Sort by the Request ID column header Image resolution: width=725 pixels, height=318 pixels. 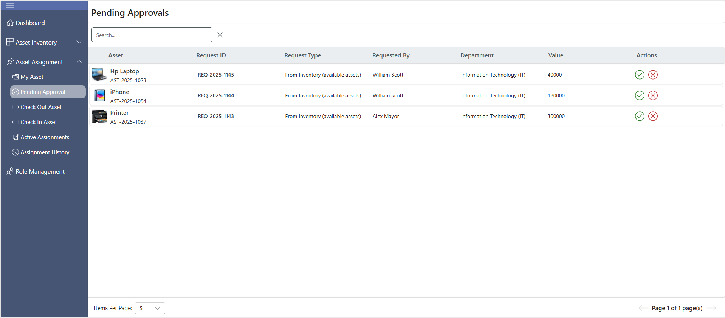click(211, 55)
